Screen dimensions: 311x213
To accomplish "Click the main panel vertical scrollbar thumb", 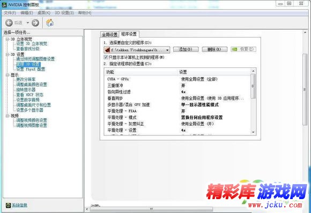I will coord(305,89).
